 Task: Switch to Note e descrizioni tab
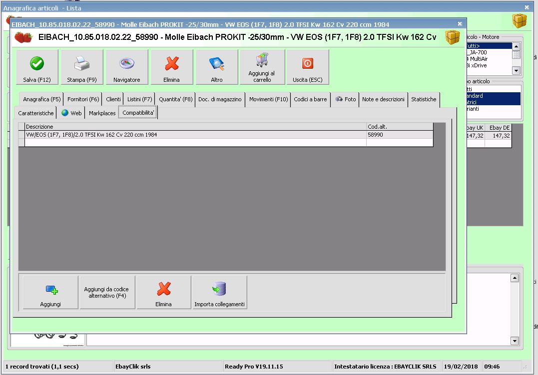click(x=383, y=99)
